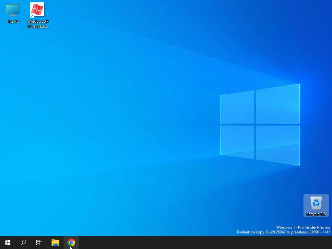
Task: Launch File Explorer from taskbar
Action: pos(55,243)
